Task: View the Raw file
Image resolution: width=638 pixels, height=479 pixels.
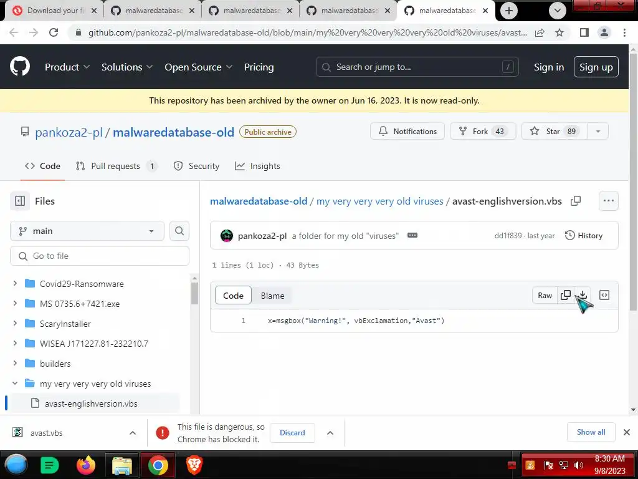Action: tap(545, 295)
